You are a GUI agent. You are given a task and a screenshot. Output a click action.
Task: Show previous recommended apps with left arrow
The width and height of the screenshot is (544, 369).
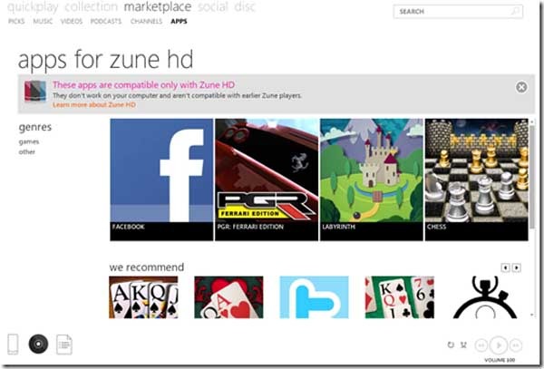pos(506,267)
